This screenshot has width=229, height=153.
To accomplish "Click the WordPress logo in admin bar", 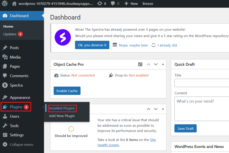I will (5, 3).
